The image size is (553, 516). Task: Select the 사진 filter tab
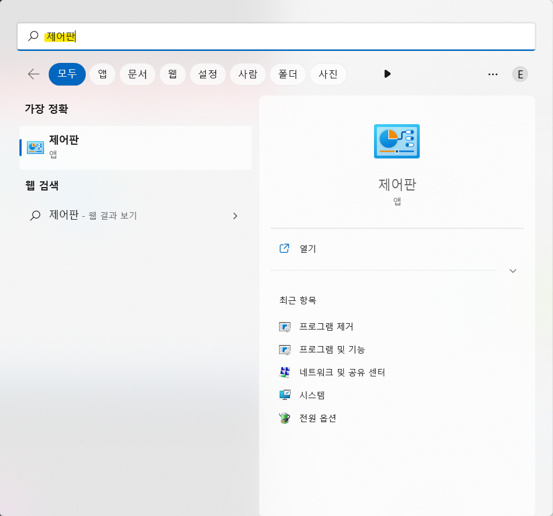click(328, 74)
